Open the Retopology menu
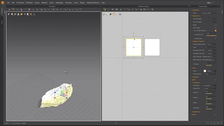Image resolution: width=224 pixels, height=126 pixels. 59,3
